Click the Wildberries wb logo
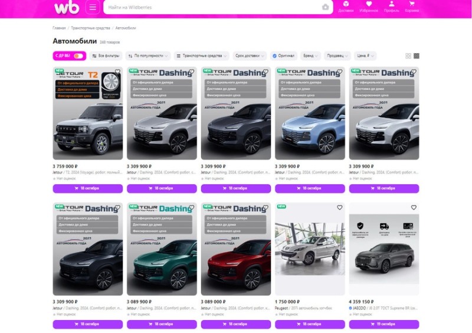Image resolution: width=472 pixels, height=333 pixels. point(67,7)
